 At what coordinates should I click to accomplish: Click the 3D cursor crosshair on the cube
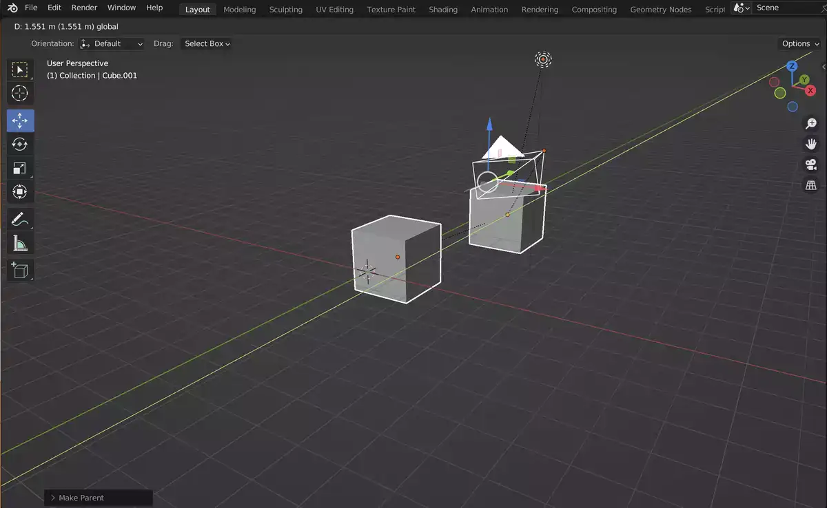[367, 272]
